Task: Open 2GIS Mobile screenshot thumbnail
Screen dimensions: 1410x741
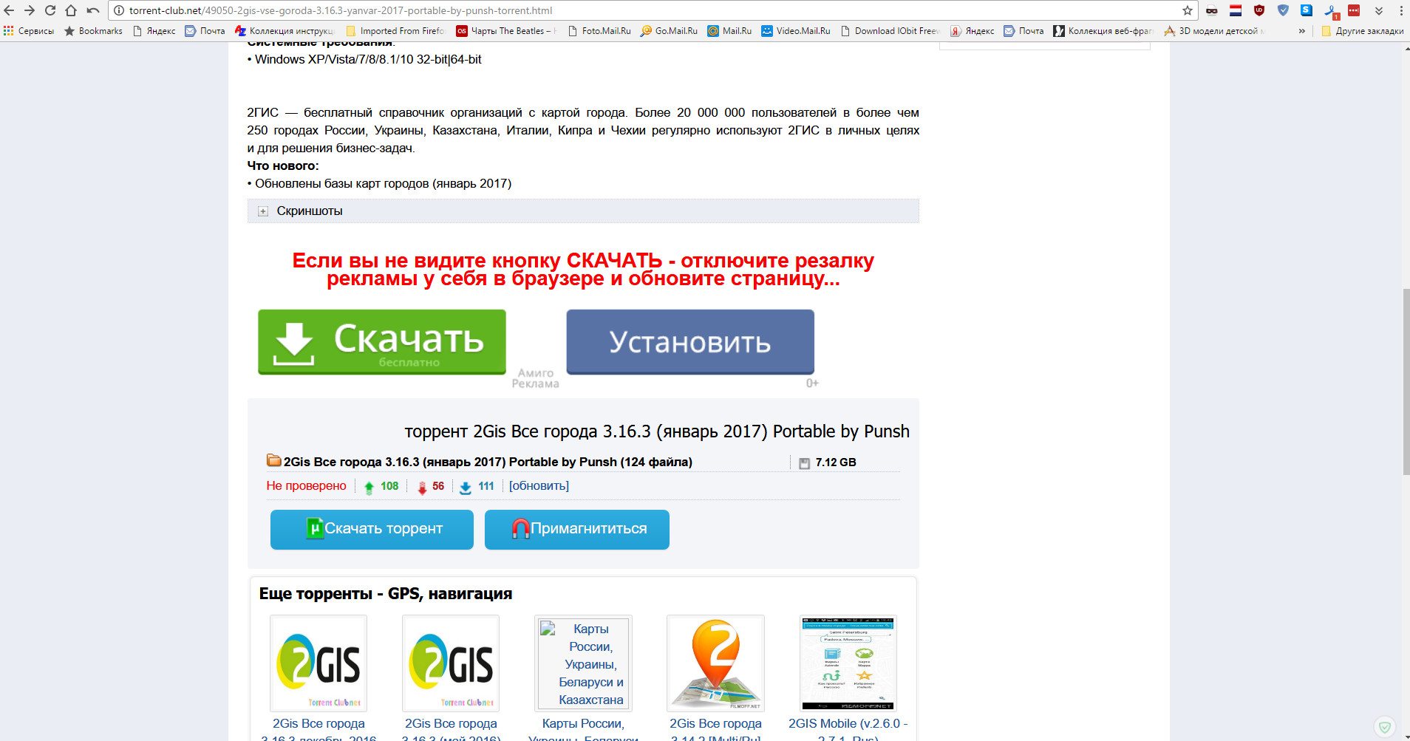Action: coord(848,663)
